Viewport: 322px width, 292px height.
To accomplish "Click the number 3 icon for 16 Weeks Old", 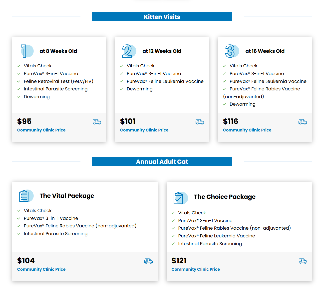I will tap(232, 51).
